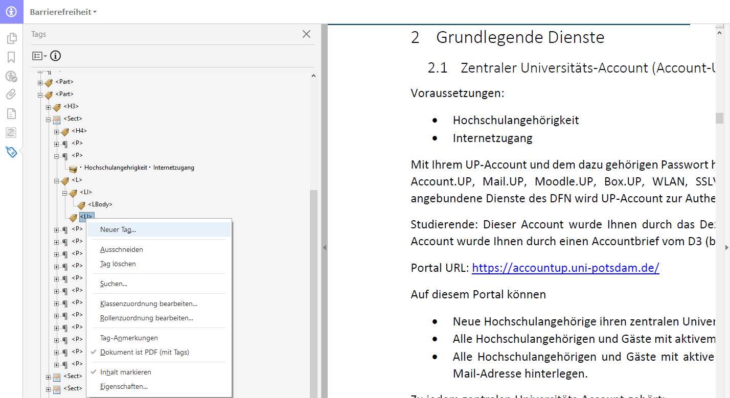Expand the H3 tag node
This screenshot has width=730, height=398.
pyautogui.click(x=49, y=107)
